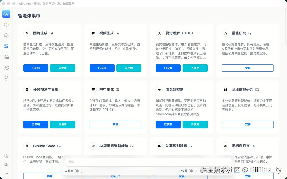The width and height of the screenshot is (287, 179).
Task: Click the 访问 link for AI简历筛选智能体
Action: tap(115, 176)
